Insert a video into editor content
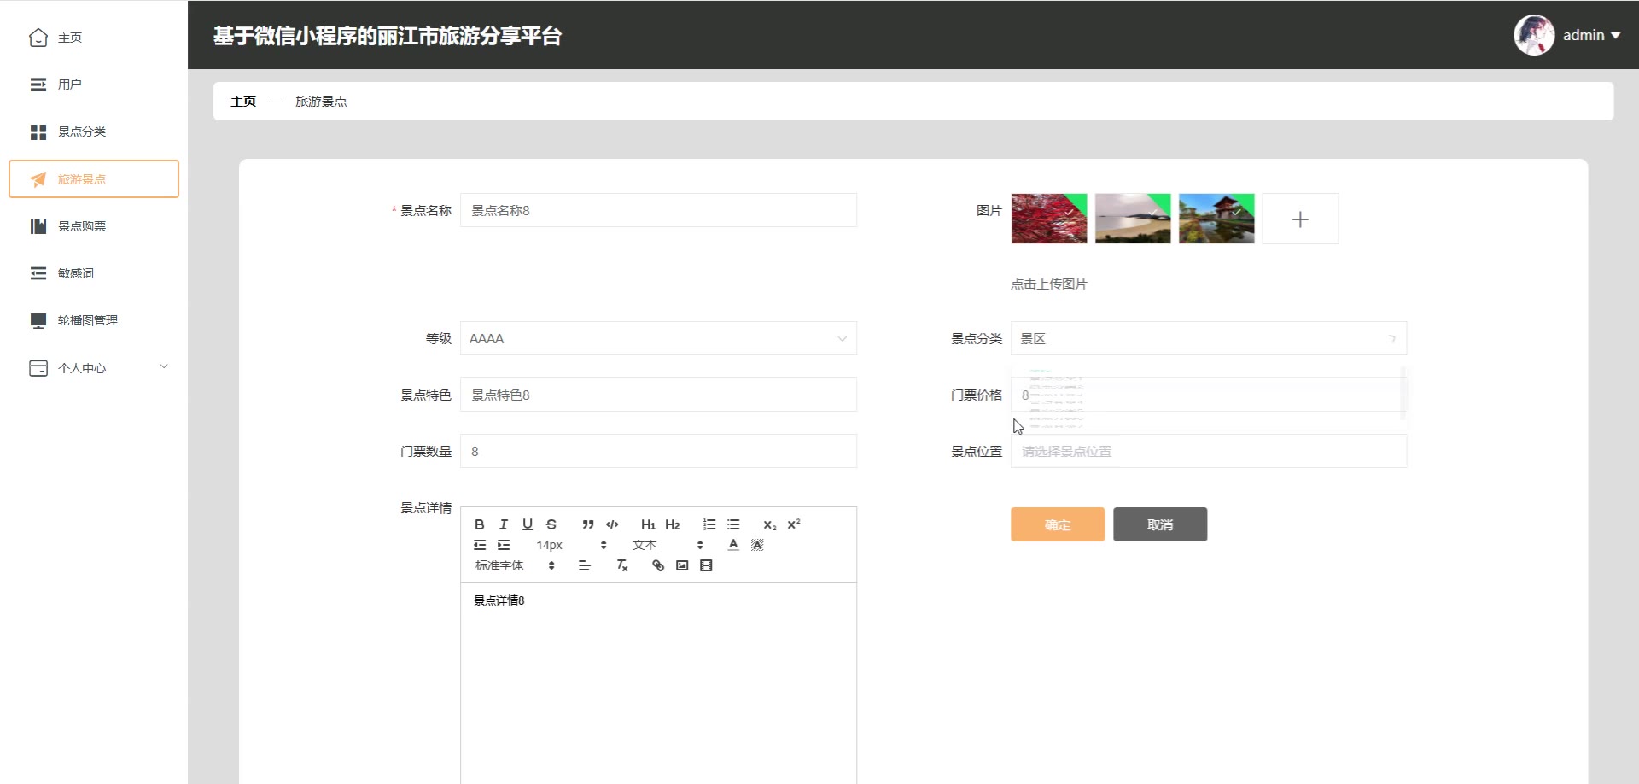 click(x=706, y=565)
